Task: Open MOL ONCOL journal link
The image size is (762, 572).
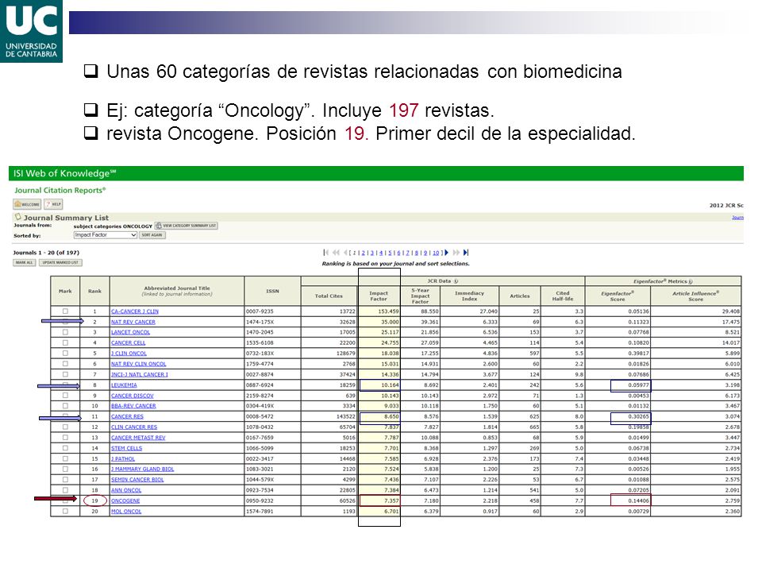Action: 126,511
